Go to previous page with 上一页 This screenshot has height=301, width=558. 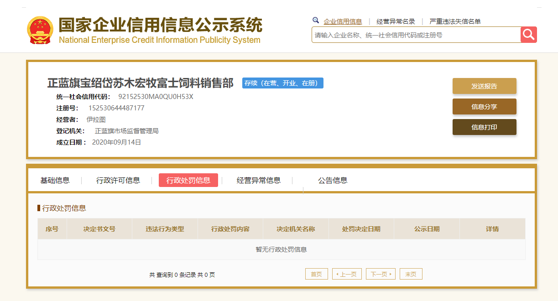pos(347,274)
